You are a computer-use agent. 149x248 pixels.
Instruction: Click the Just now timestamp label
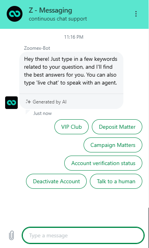tap(43, 113)
